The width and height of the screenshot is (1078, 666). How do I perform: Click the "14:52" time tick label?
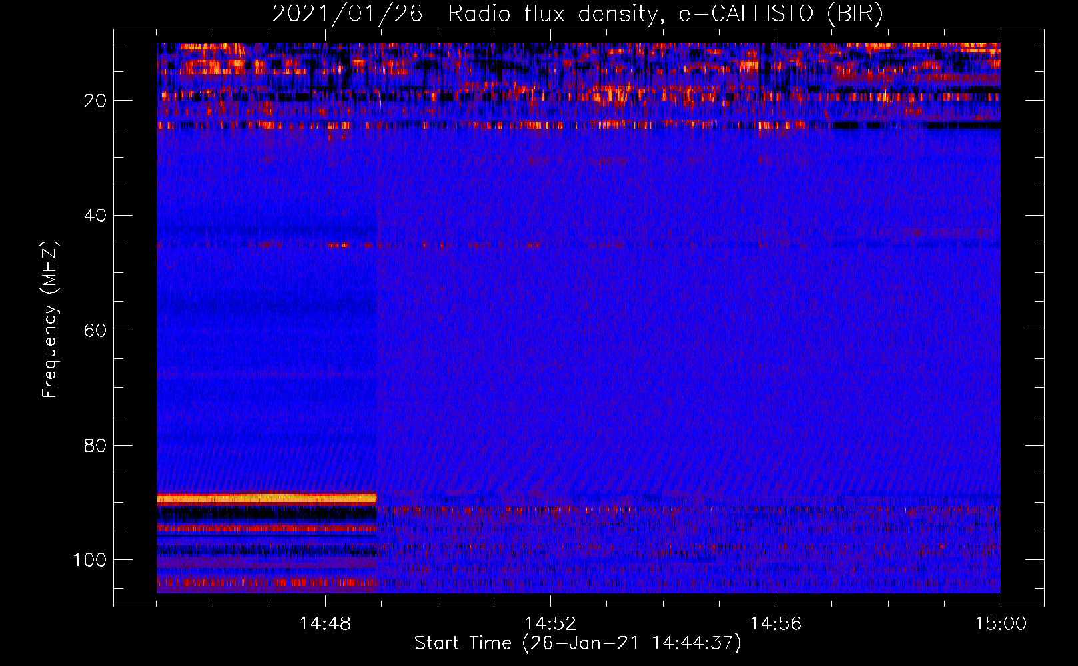tap(550, 624)
